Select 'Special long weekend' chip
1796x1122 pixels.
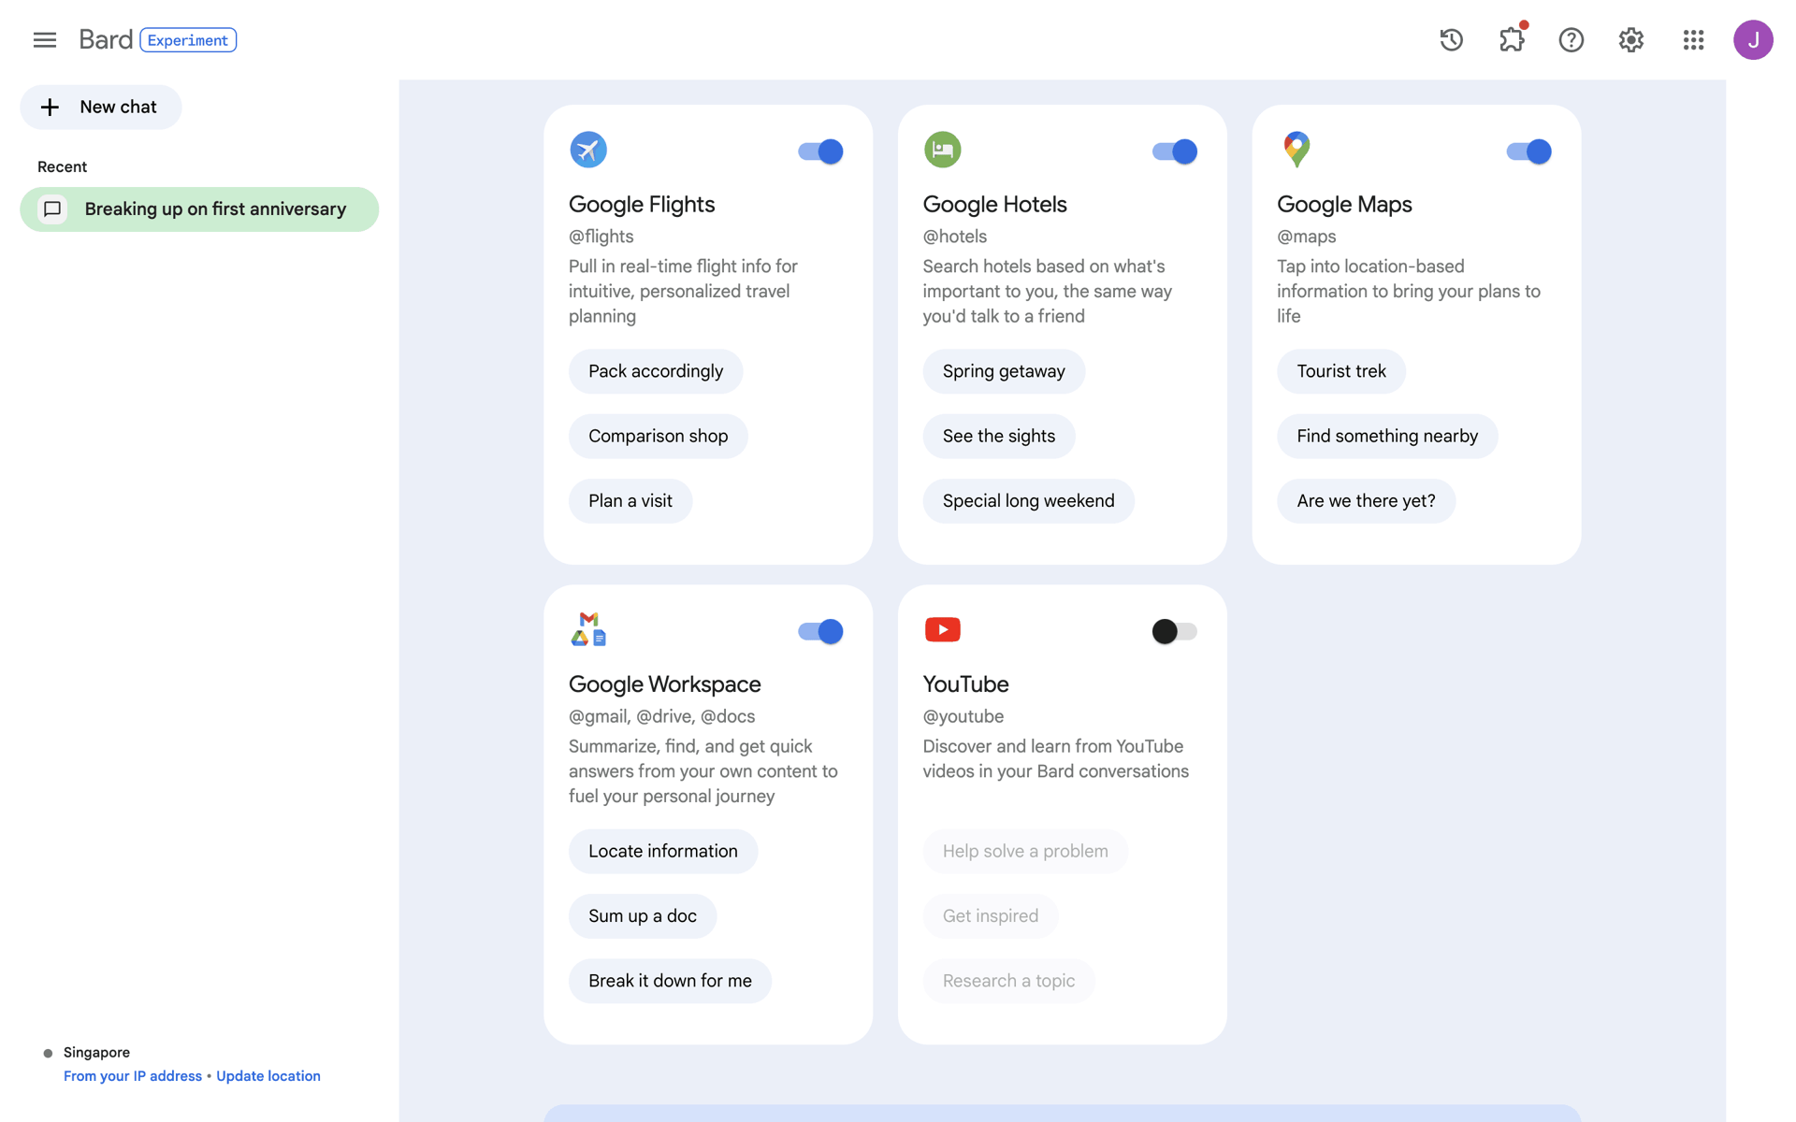1029,501
